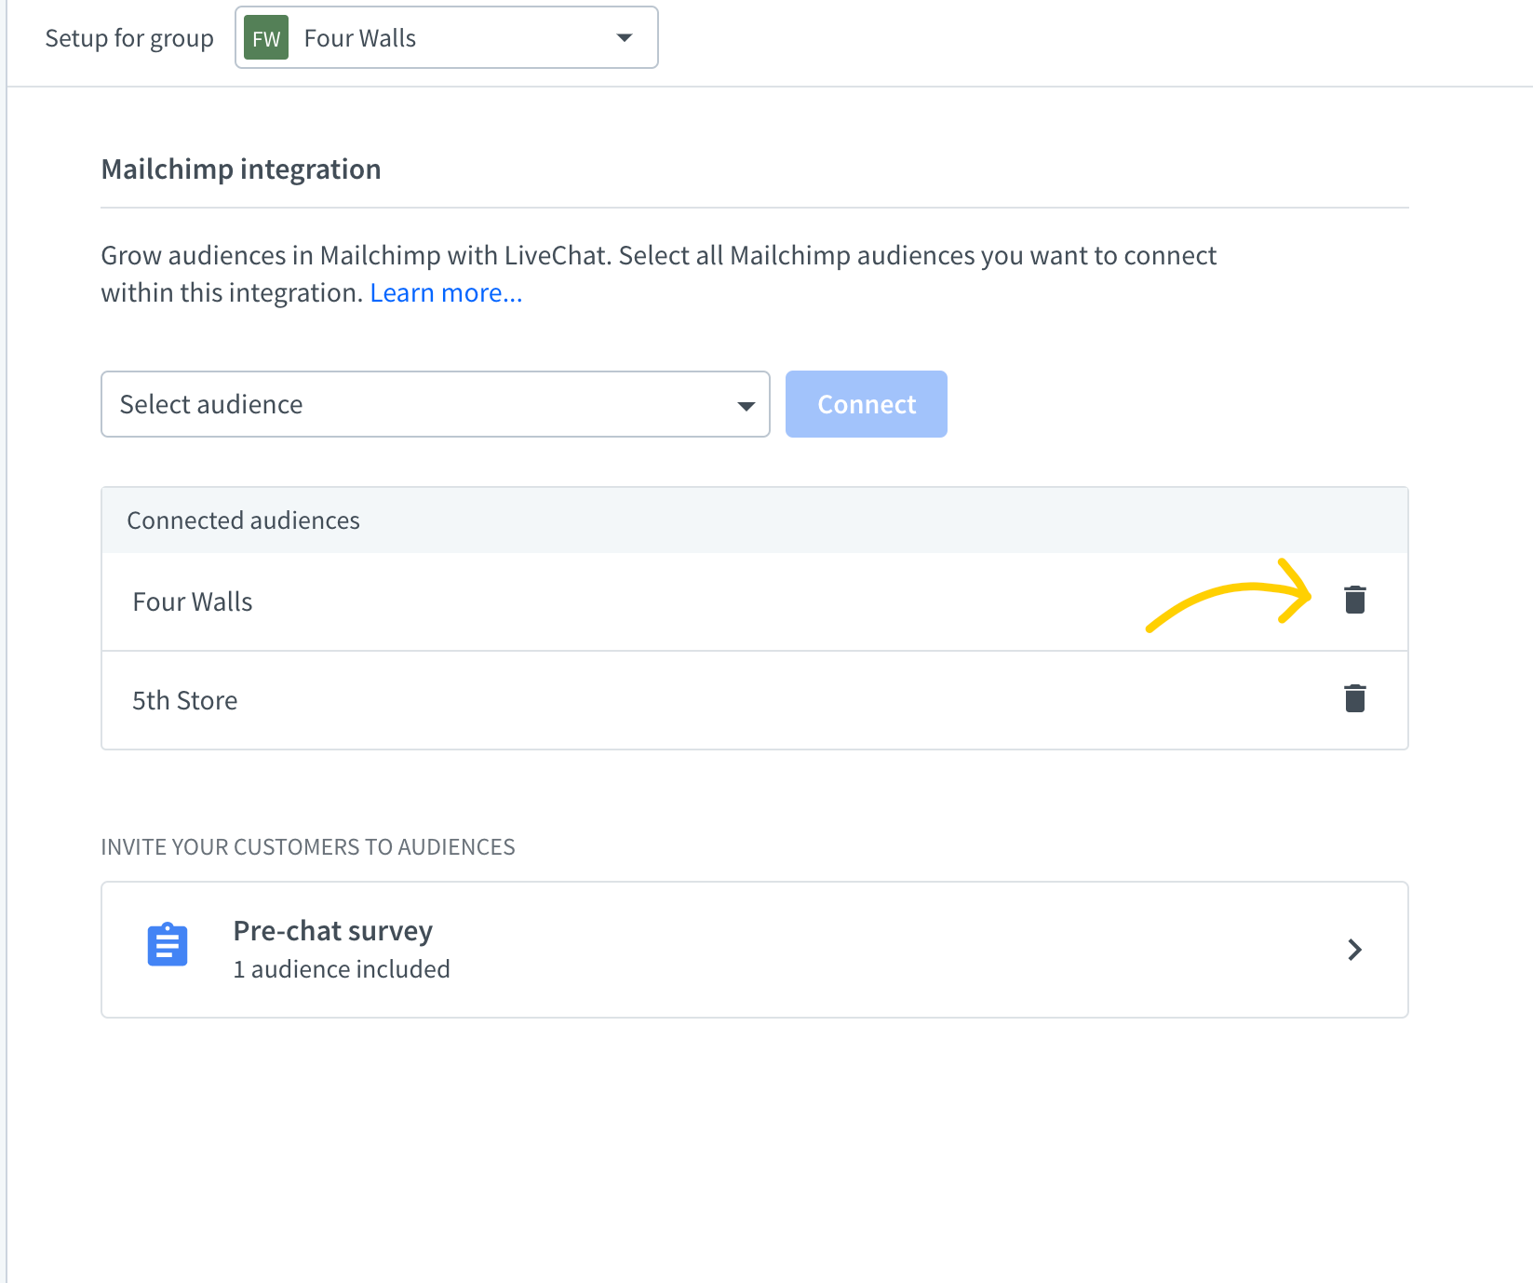
Task: Open the Learn more link
Action: pyautogui.click(x=446, y=293)
